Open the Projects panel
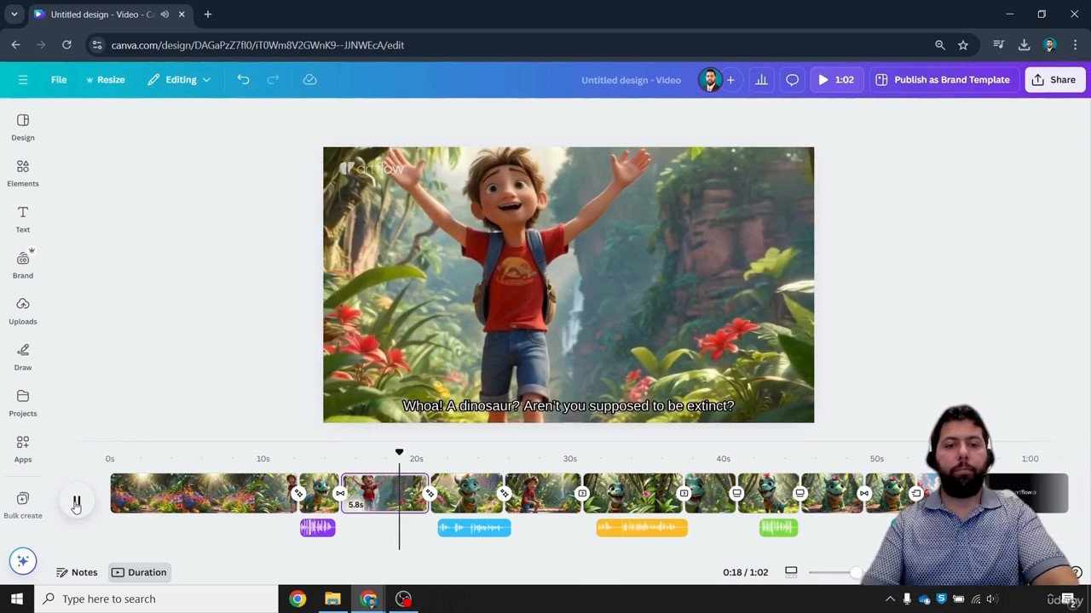Image resolution: width=1091 pixels, height=613 pixels. [x=23, y=404]
